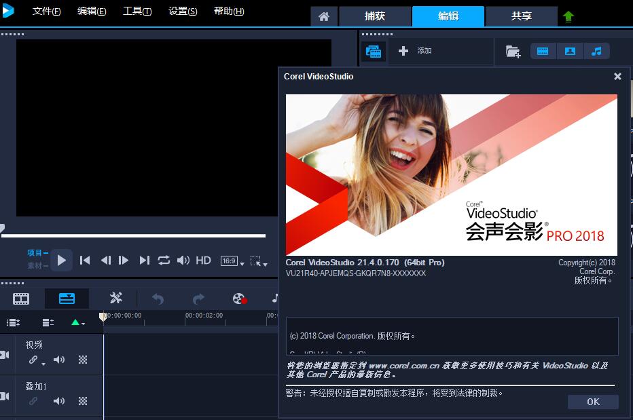Switch to the blue 编辑 workspace tab

click(448, 16)
